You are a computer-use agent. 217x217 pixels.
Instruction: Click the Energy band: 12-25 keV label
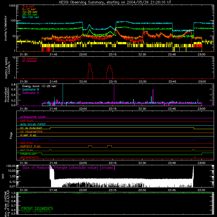(x=39, y=86)
